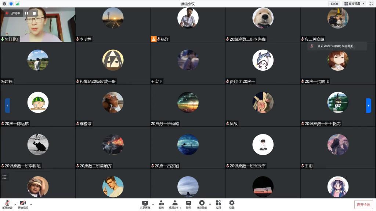376x211 pixels.
Task: Go to next page of participants
Action: click(368, 105)
